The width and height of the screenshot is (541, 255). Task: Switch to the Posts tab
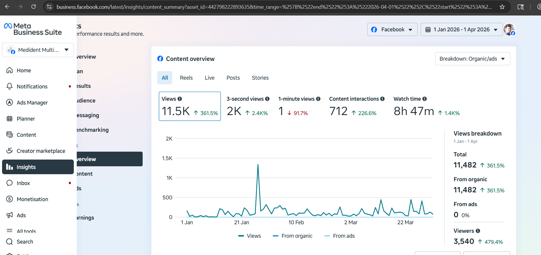[x=233, y=78]
